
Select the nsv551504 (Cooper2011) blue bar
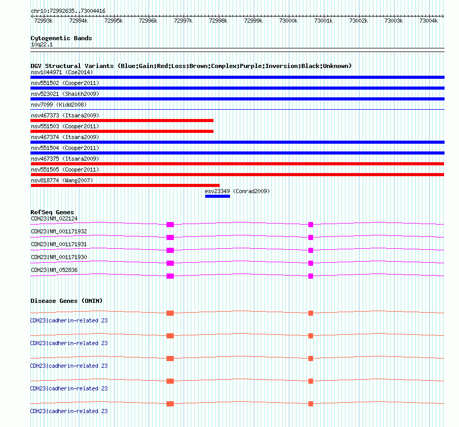237,153
